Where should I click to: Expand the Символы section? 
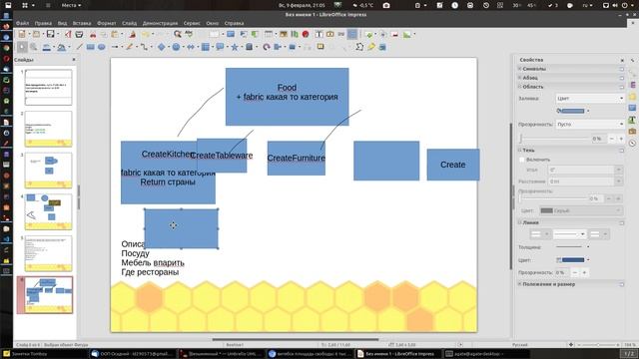point(520,69)
